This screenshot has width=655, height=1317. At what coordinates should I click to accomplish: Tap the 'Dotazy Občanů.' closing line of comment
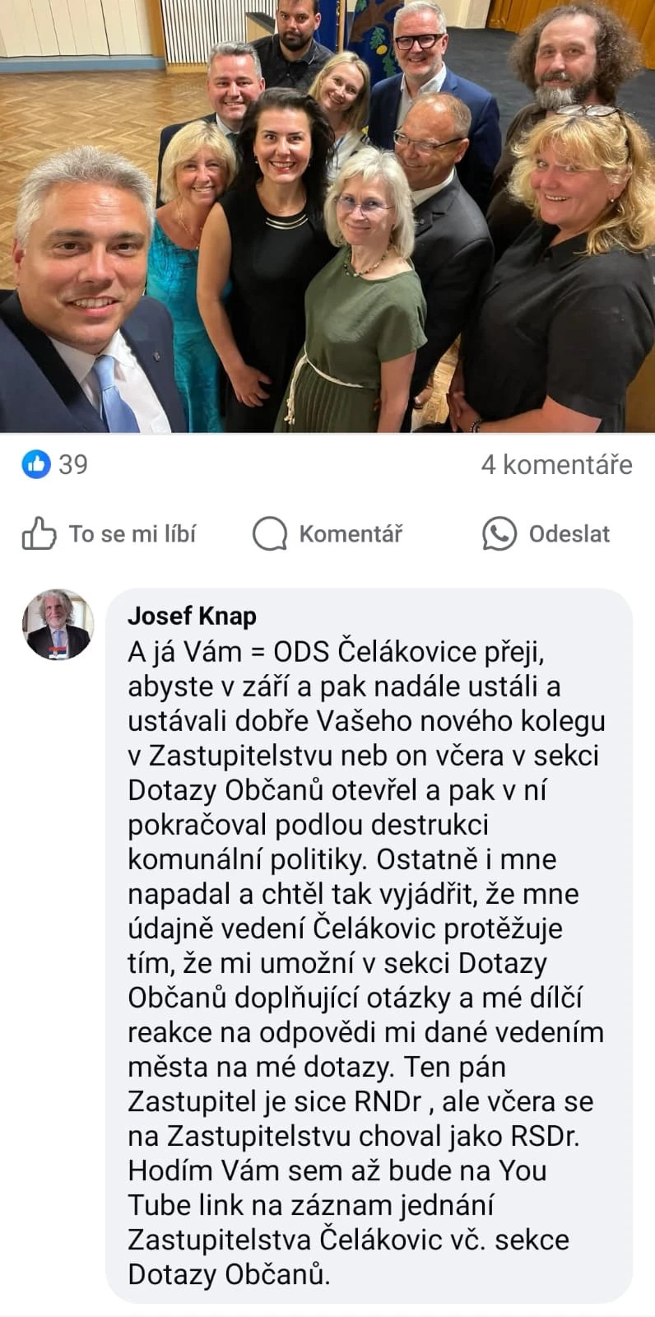click(x=229, y=1274)
